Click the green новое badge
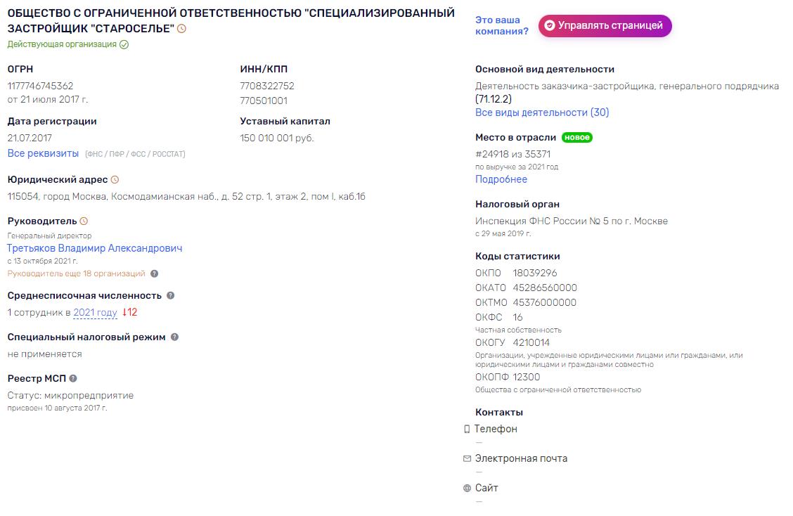The image size is (793, 516). click(x=577, y=138)
